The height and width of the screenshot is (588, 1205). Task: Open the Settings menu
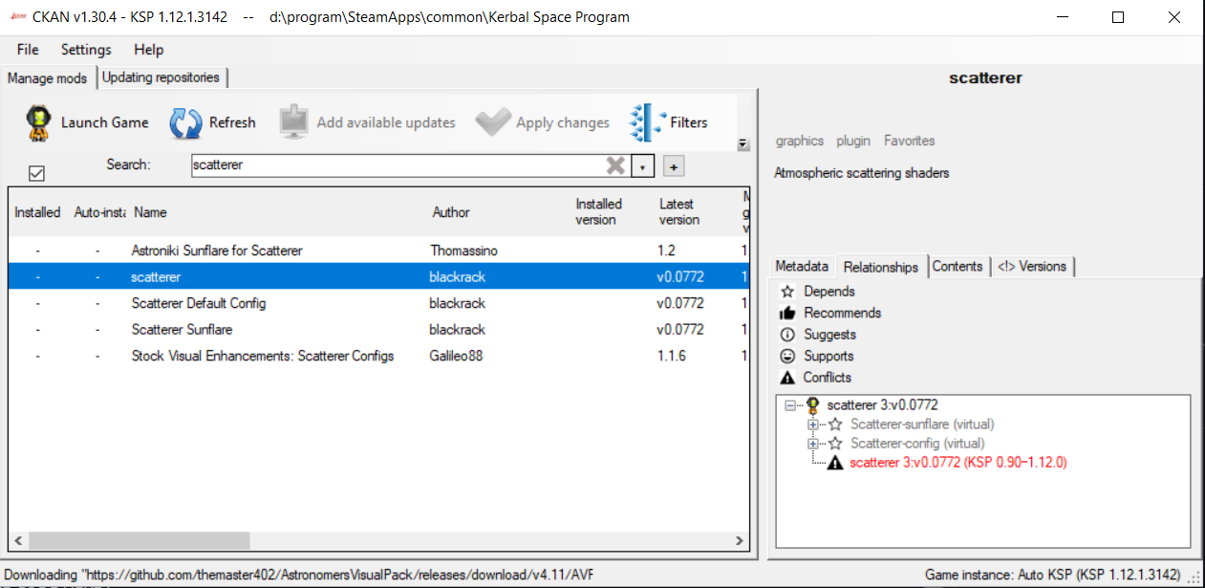click(85, 49)
